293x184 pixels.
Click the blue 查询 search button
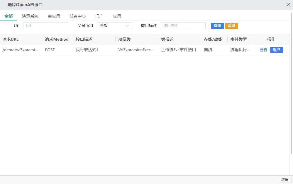coord(217,26)
